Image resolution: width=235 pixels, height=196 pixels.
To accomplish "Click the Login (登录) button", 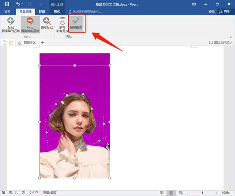I will point(212,12).
